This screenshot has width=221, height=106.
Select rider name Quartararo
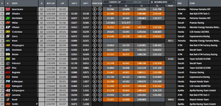click(x=18, y=9)
